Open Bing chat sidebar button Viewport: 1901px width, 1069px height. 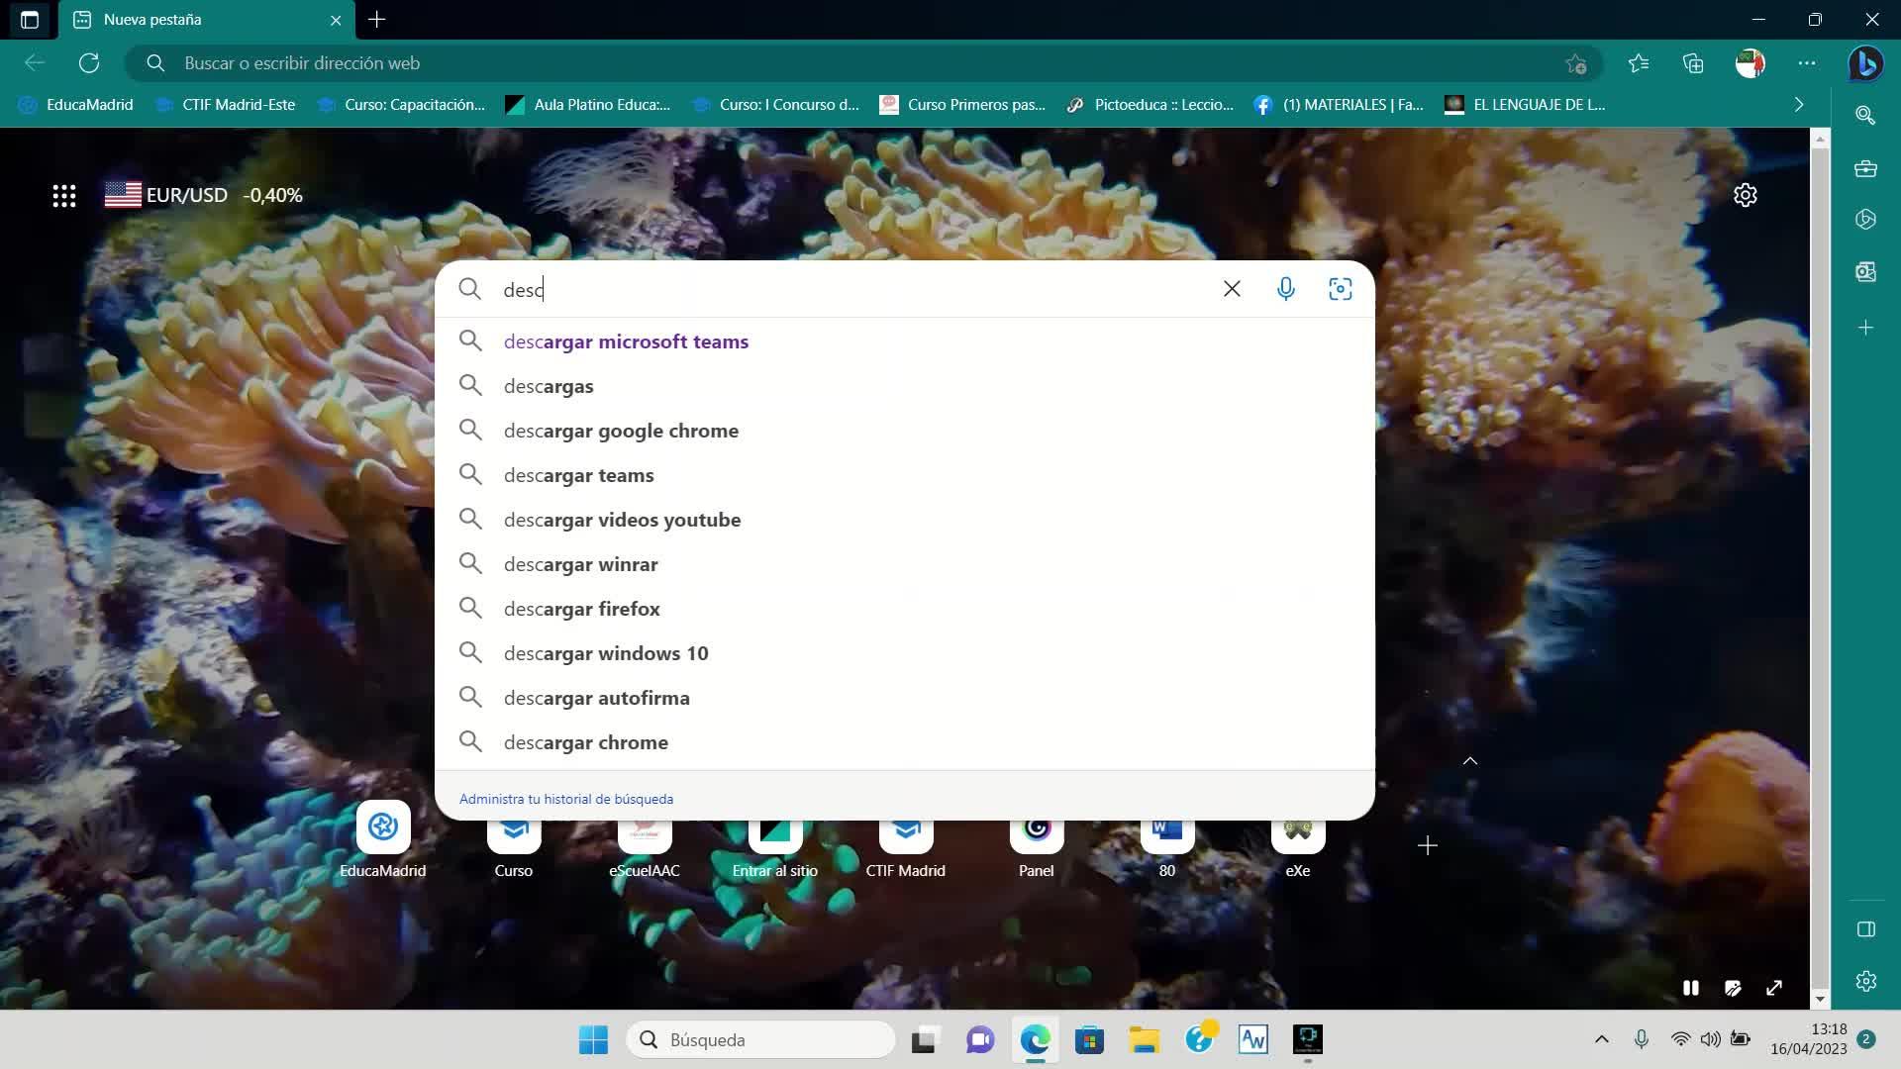click(1865, 63)
